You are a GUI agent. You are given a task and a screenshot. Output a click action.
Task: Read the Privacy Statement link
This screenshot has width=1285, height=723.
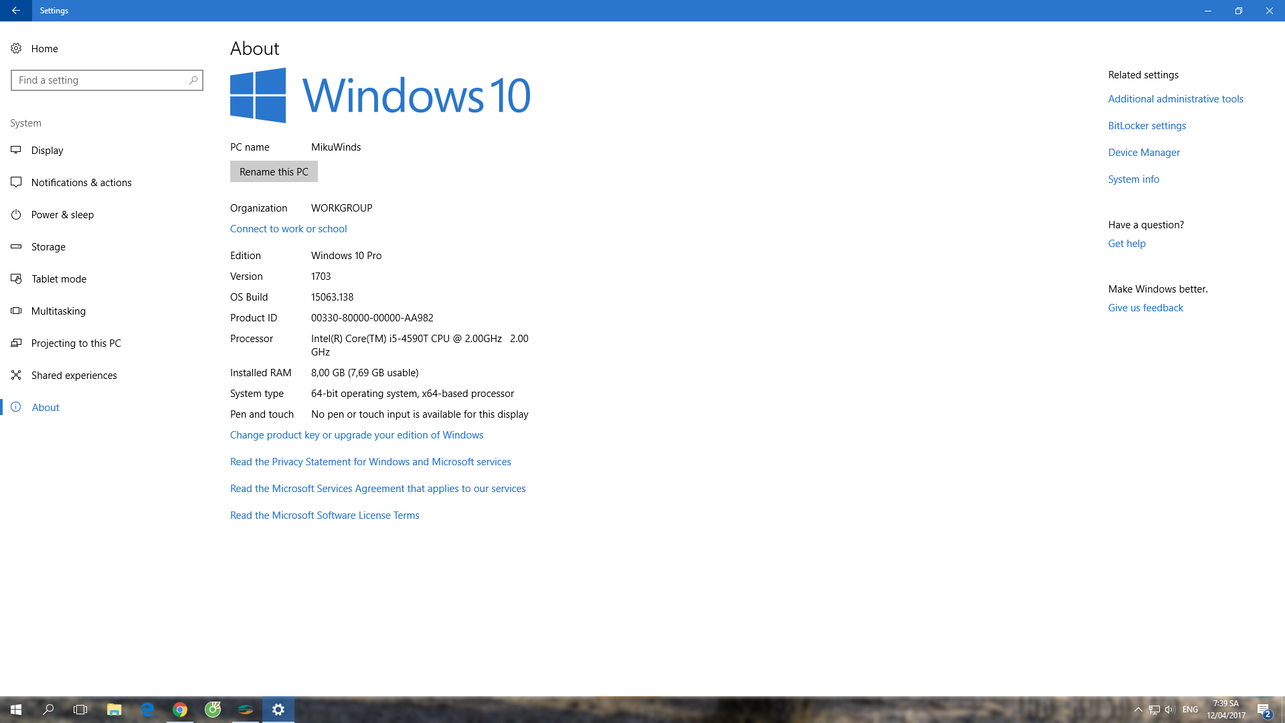pyautogui.click(x=371, y=462)
